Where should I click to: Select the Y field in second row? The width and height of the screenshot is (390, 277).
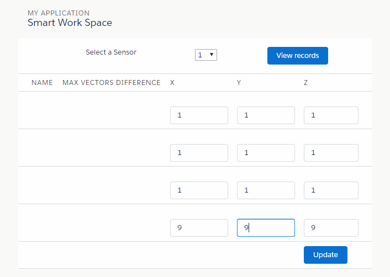[266, 153]
